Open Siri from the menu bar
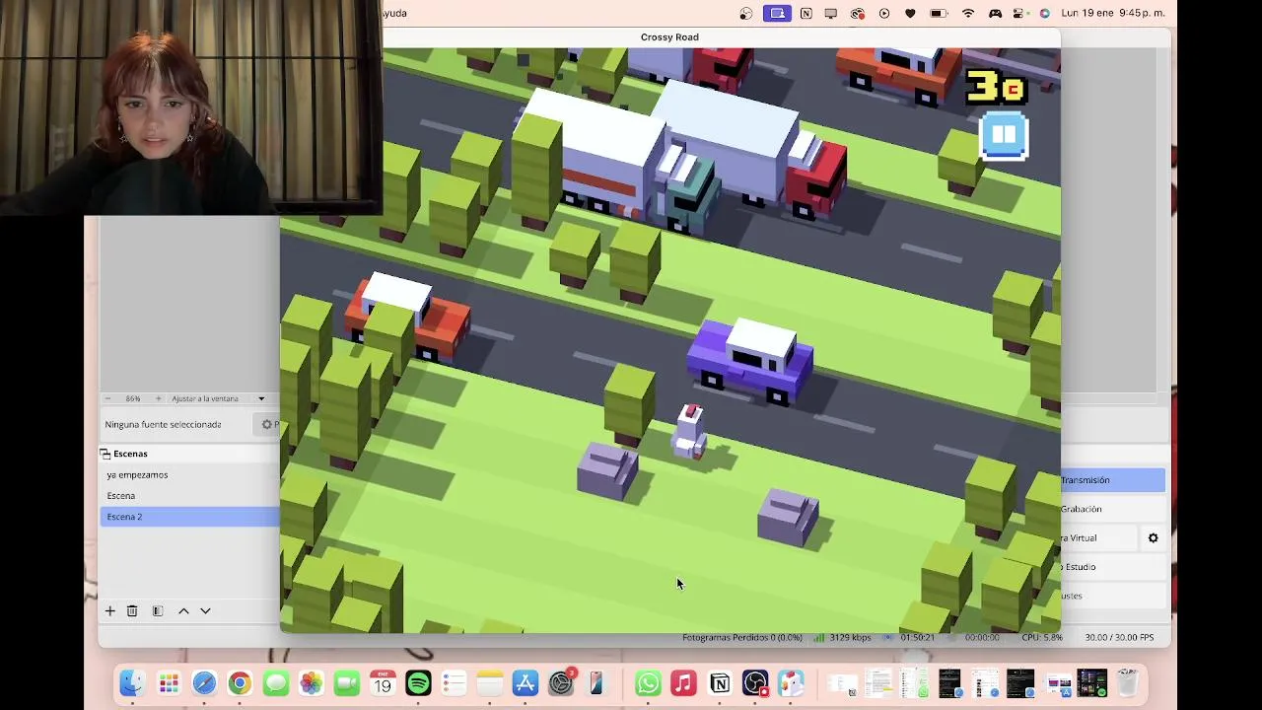1262x710 pixels. click(x=1045, y=13)
